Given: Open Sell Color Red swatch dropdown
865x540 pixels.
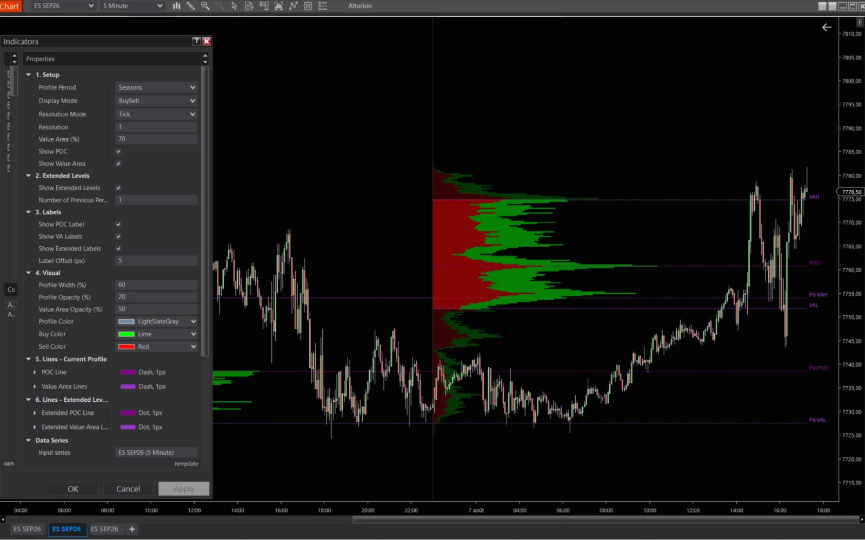Looking at the screenshot, I should pos(156,347).
